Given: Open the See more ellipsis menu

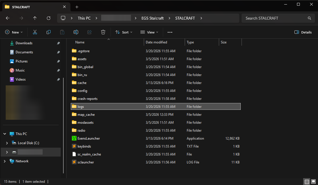Looking at the screenshot, I should pyautogui.click(x=170, y=32).
